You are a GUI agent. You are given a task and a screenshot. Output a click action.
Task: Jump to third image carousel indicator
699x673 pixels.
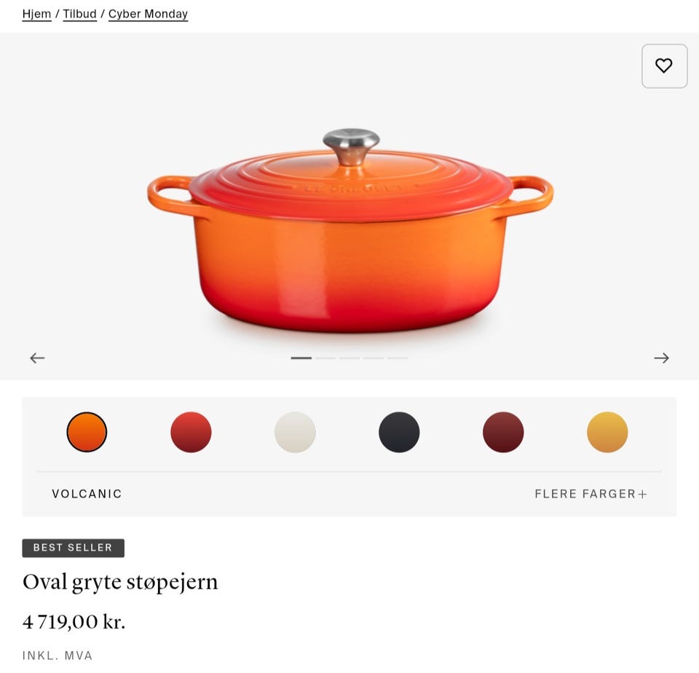(349, 358)
